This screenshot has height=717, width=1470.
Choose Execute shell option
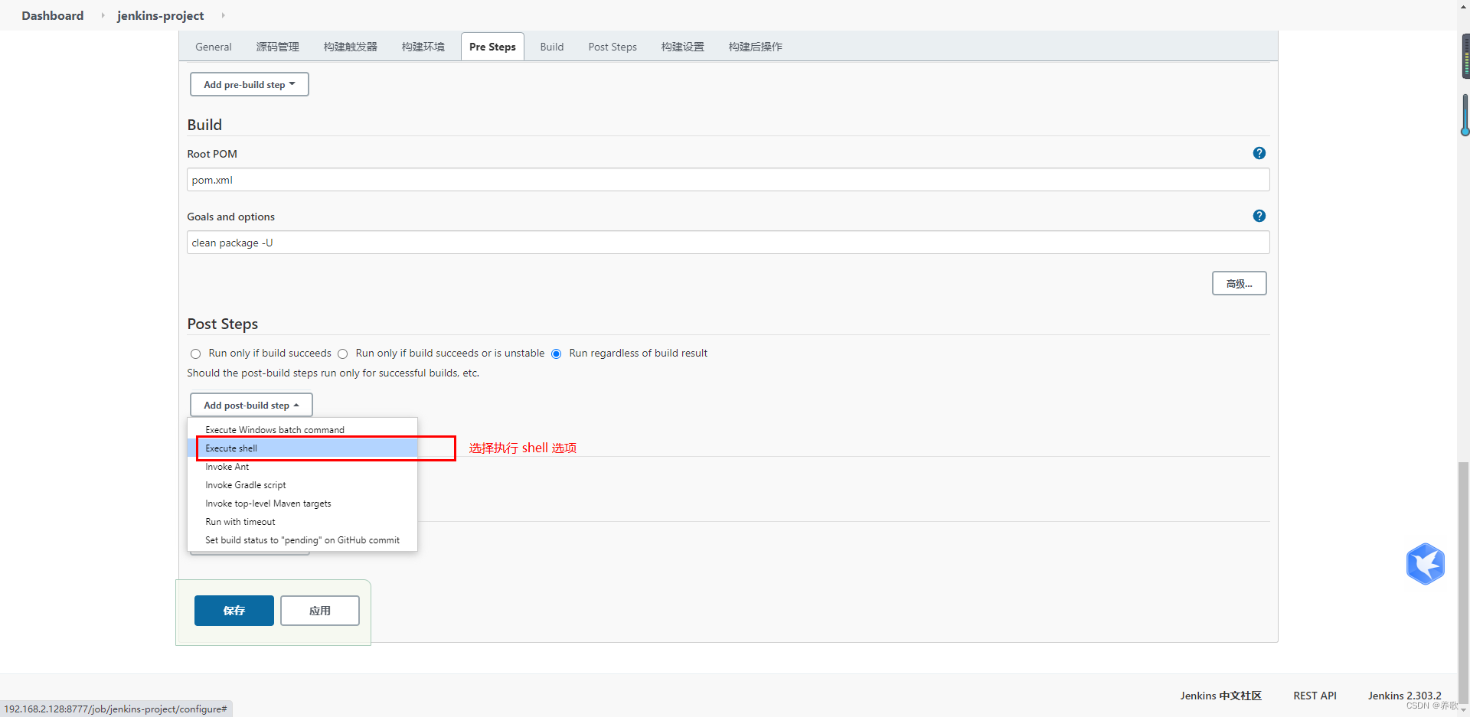(x=302, y=448)
